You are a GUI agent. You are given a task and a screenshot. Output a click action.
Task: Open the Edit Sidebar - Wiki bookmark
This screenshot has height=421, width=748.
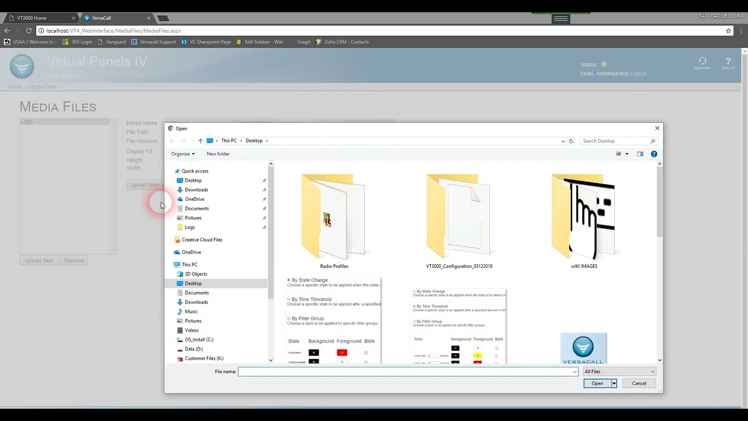(x=259, y=42)
